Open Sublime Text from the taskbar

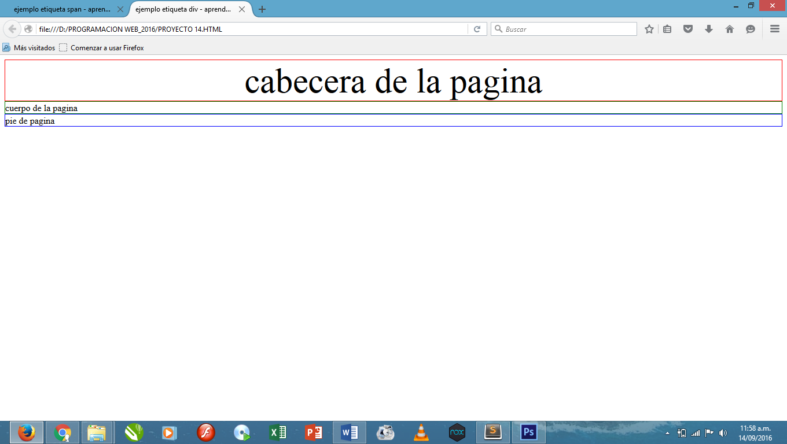coord(492,432)
